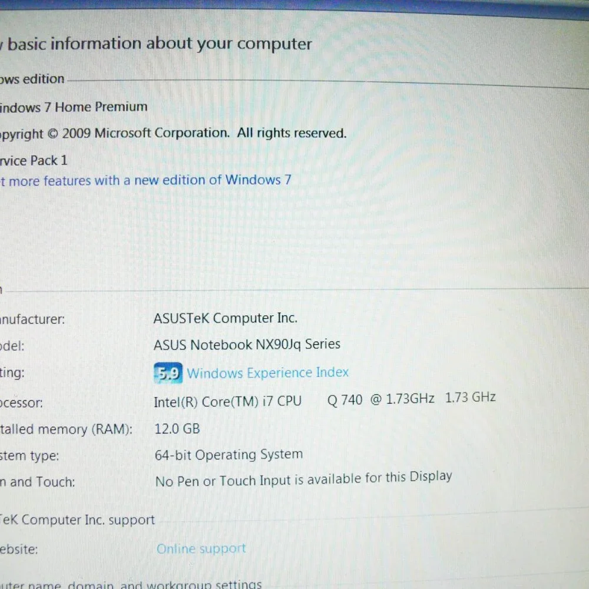Click the '2009 Microsoft Corporation' copyright line

(145, 133)
